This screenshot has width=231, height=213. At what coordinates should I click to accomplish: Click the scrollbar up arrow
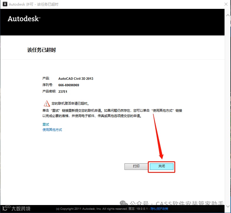point(228,15)
